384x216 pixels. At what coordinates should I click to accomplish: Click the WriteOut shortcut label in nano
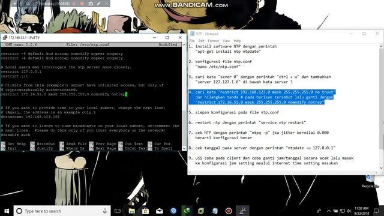coord(46,144)
